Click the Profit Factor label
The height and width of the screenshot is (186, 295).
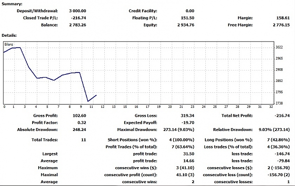pos(45,123)
